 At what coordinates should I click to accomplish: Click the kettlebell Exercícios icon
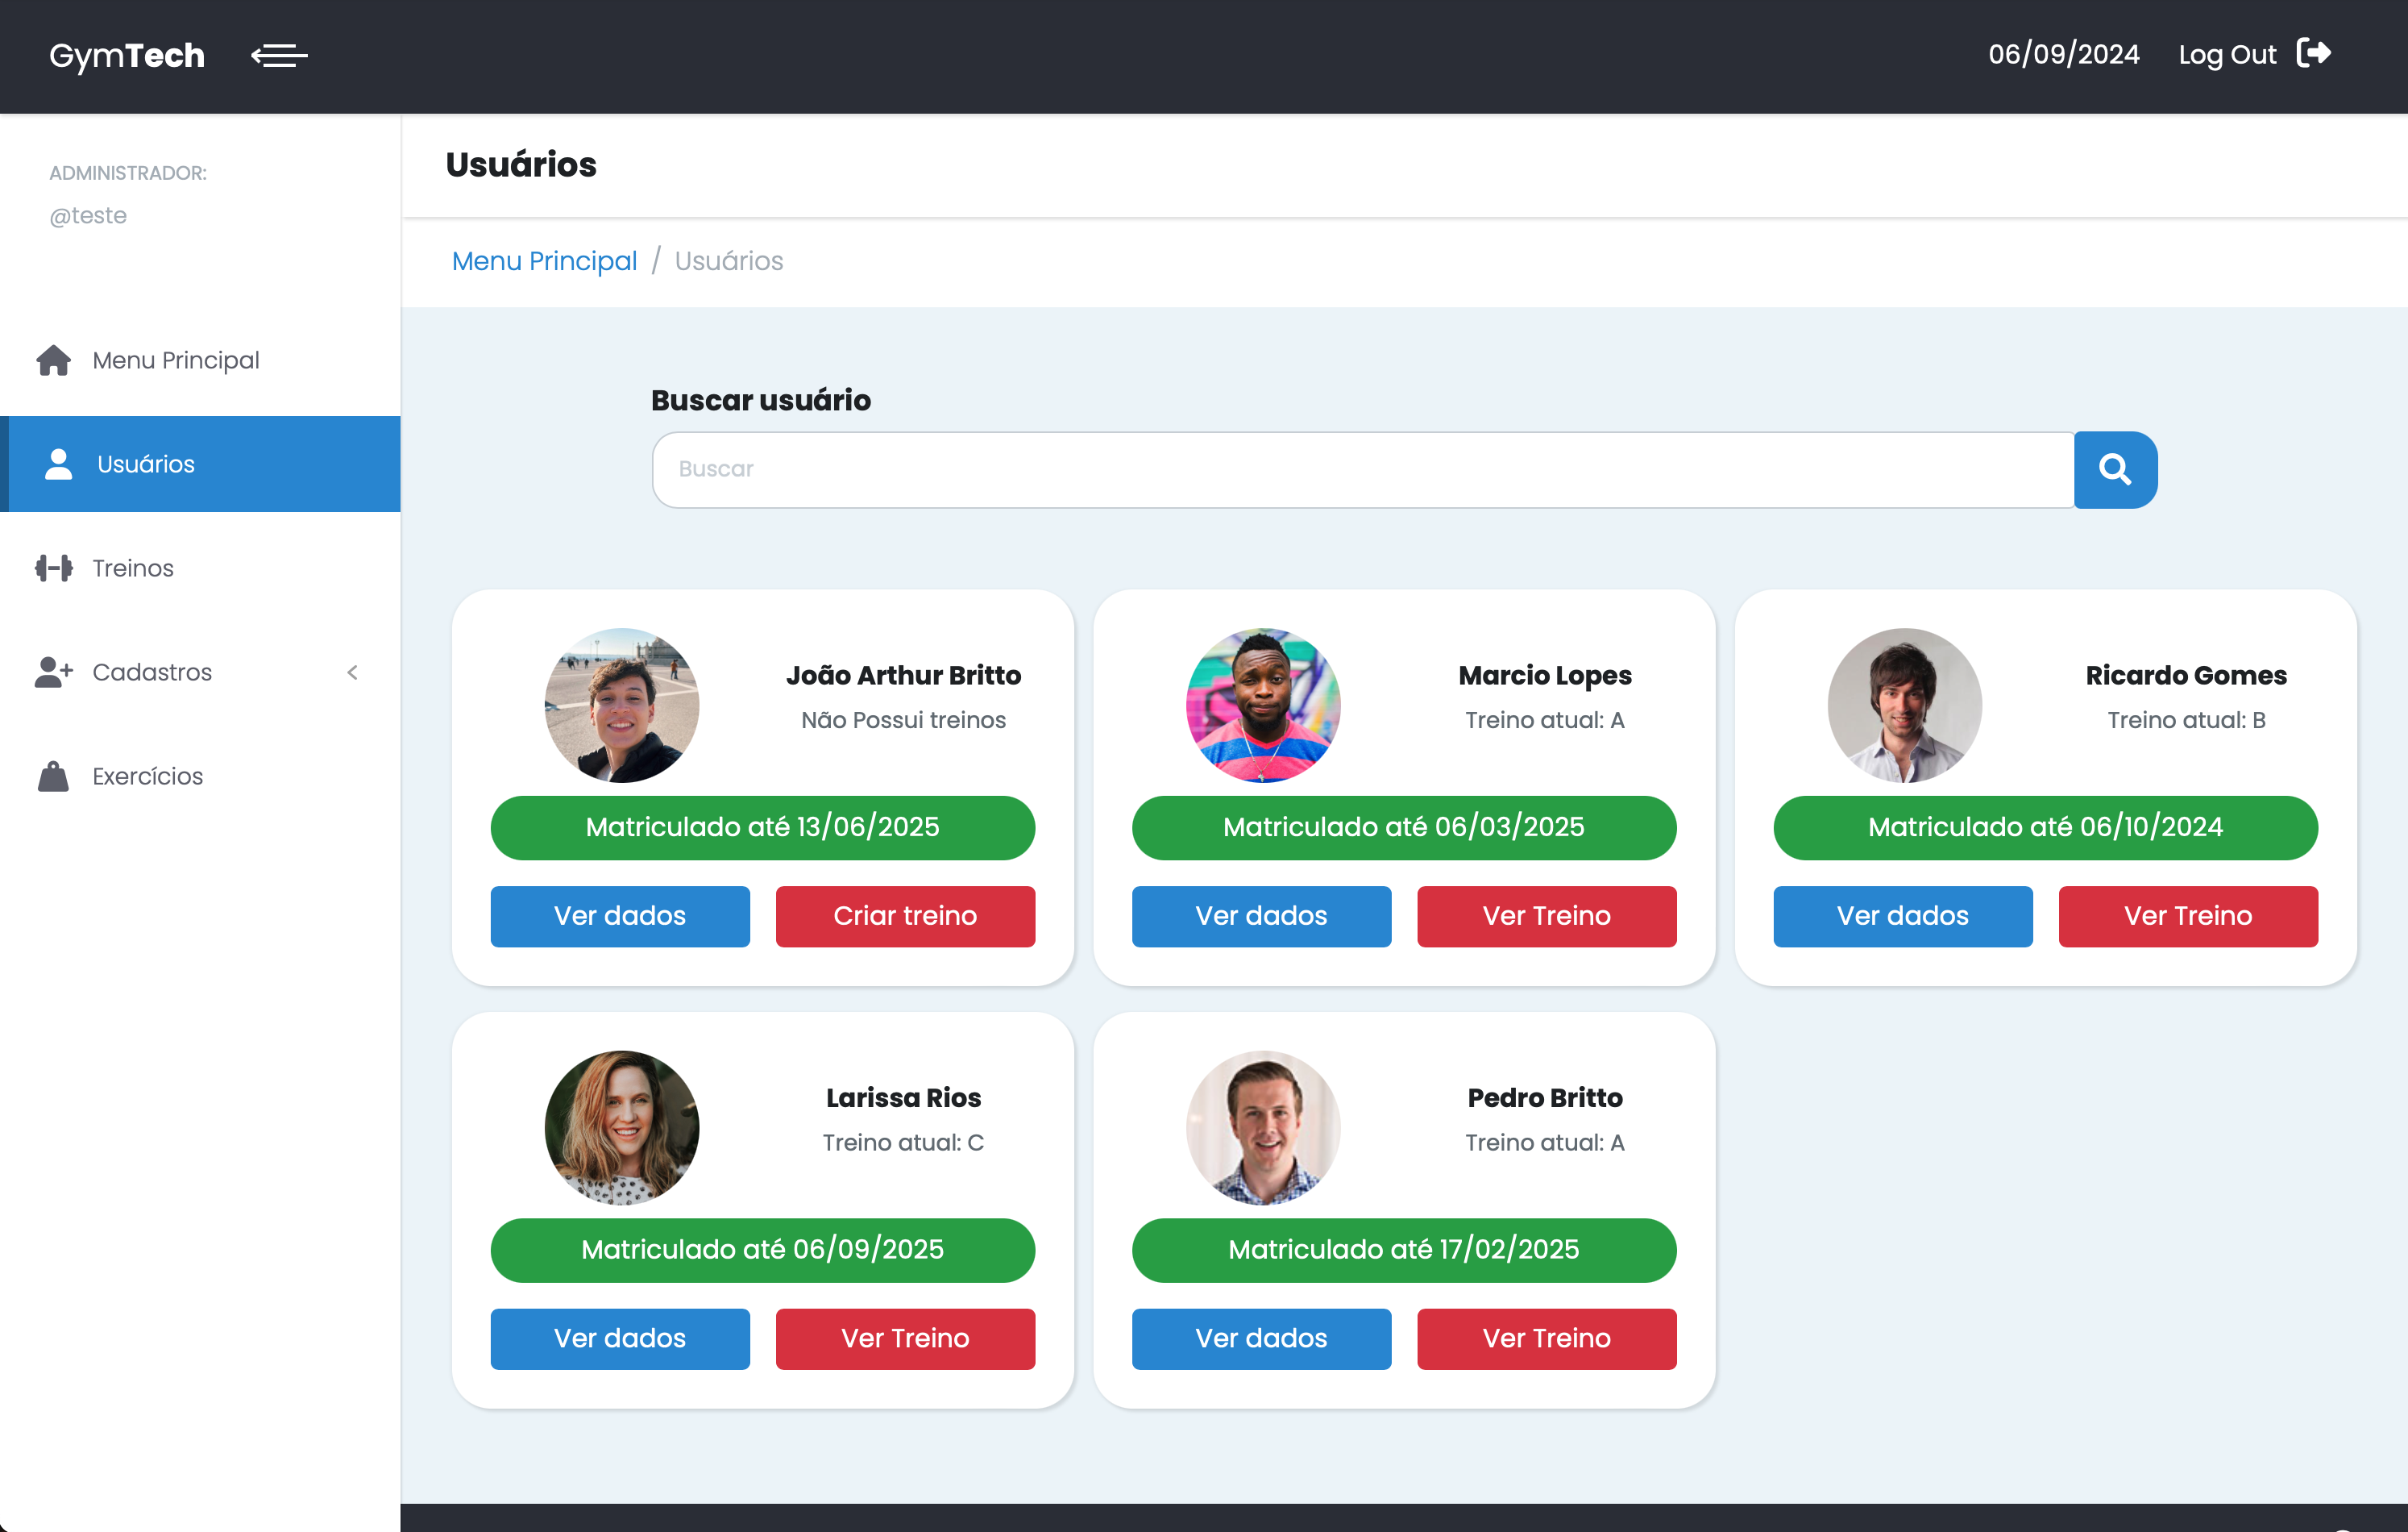point(54,776)
